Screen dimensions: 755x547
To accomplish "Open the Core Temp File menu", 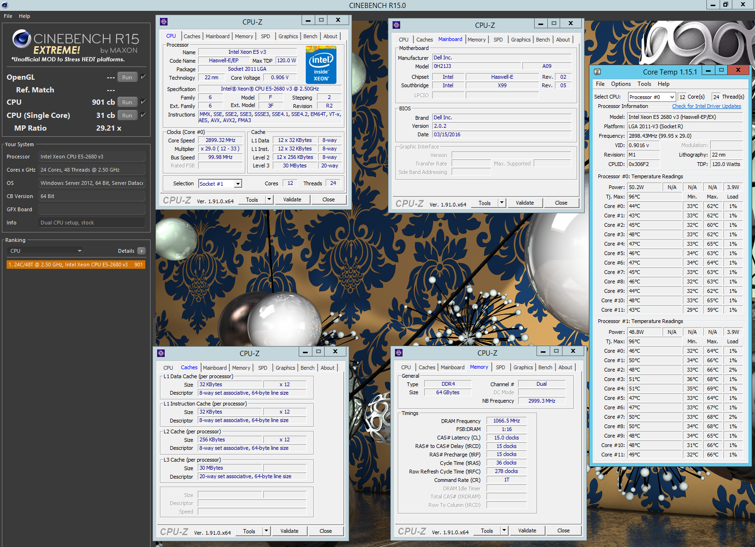I will [600, 84].
